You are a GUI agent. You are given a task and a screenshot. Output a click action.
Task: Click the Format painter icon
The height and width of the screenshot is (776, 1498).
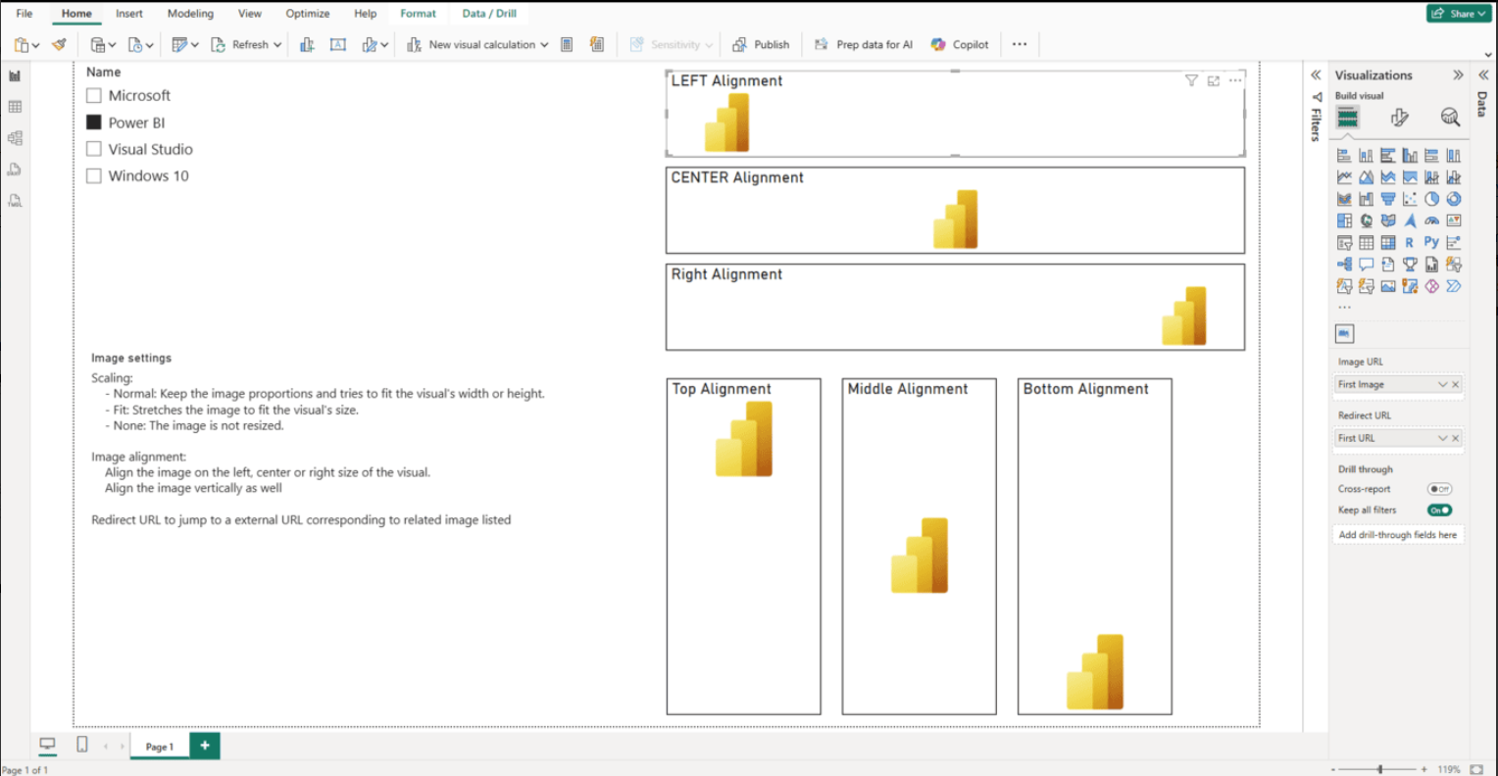60,44
